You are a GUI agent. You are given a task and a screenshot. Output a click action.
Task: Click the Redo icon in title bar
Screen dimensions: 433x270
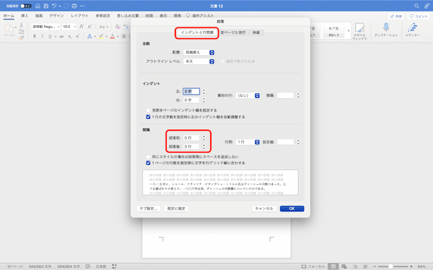click(x=66, y=6)
